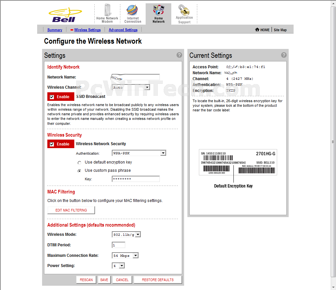336x290 pixels.
Task: Click the CANCEL button
Action: pos(122,280)
